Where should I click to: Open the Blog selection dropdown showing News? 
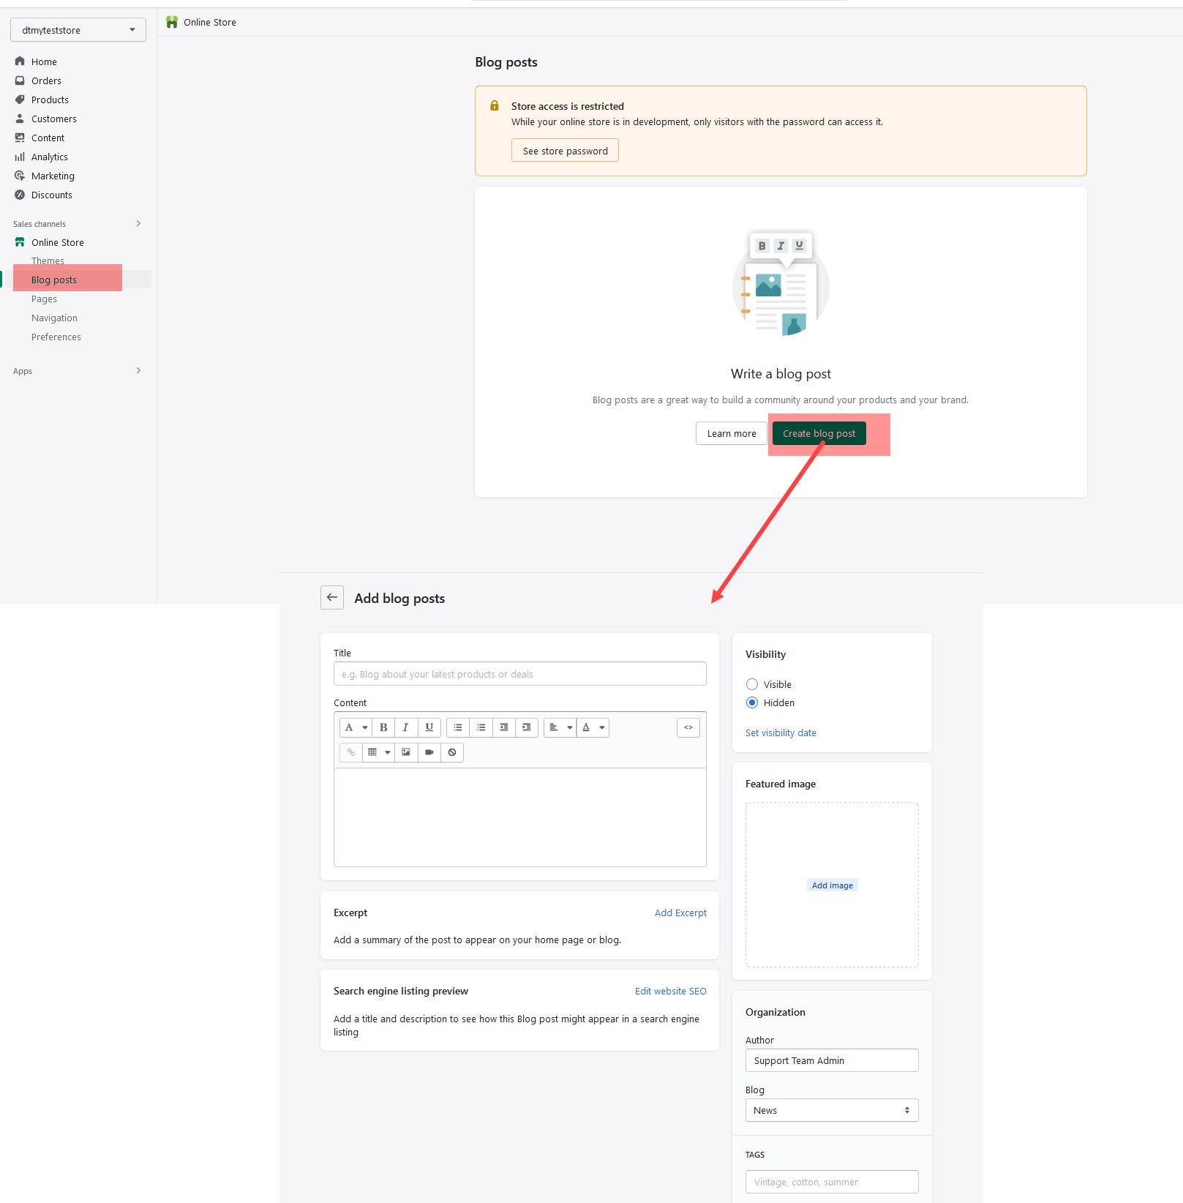(x=831, y=1110)
